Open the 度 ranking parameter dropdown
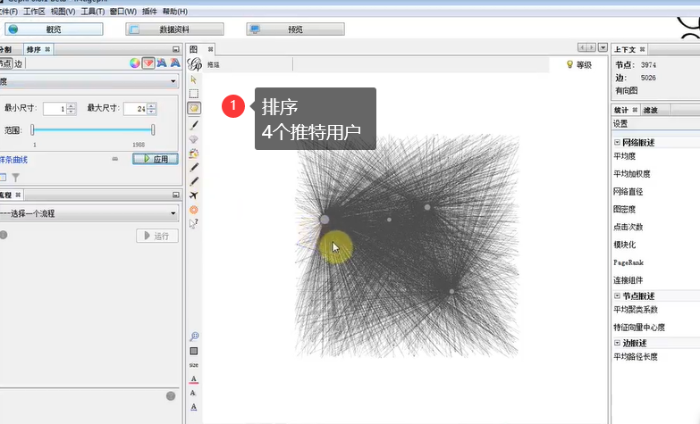Image resolution: width=700 pixels, height=424 pixels. (89, 81)
